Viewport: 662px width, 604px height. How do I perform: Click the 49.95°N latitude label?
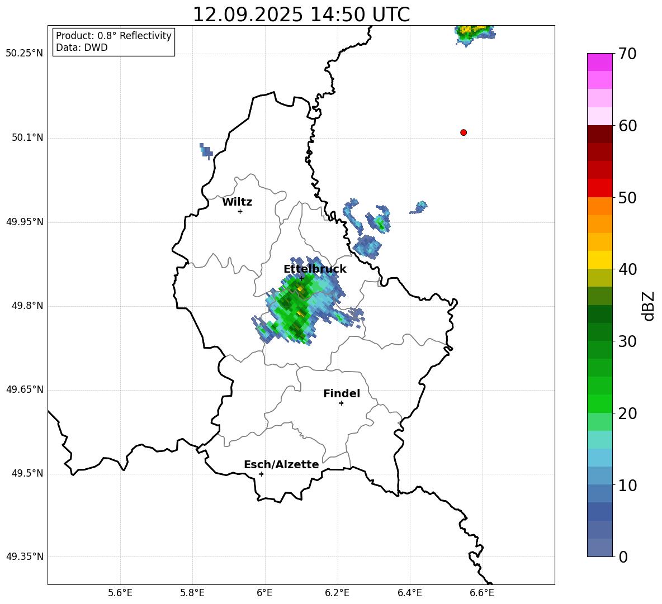click(25, 221)
